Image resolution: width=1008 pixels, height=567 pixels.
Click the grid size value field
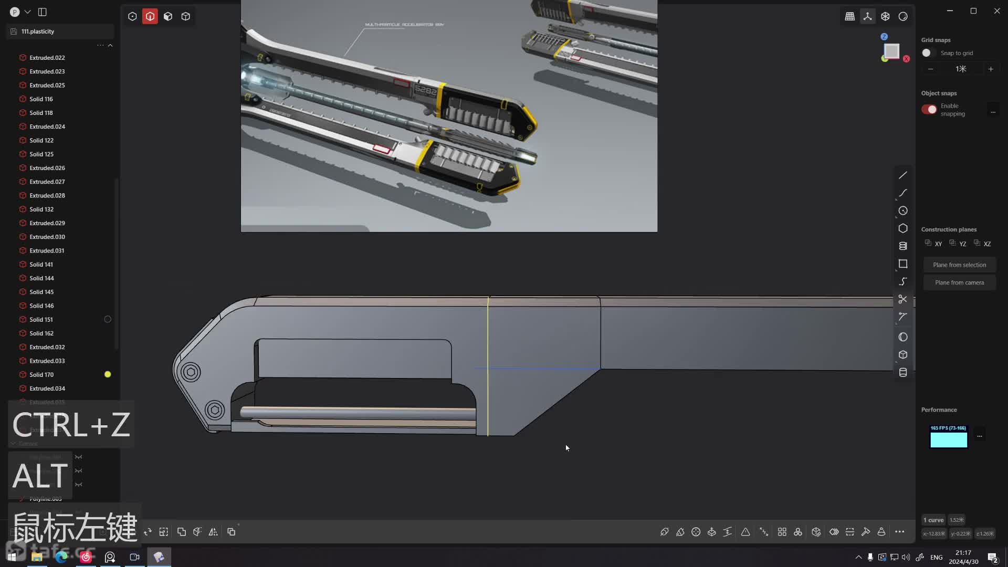coord(961,69)
